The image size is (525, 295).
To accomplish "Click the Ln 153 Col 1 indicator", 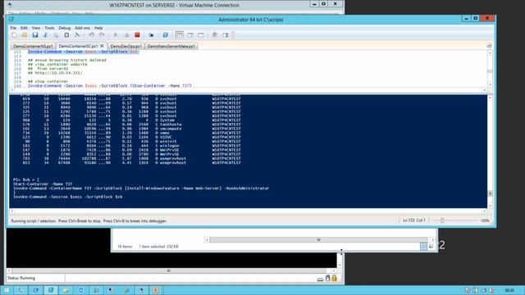I will [x=413, y=220].
